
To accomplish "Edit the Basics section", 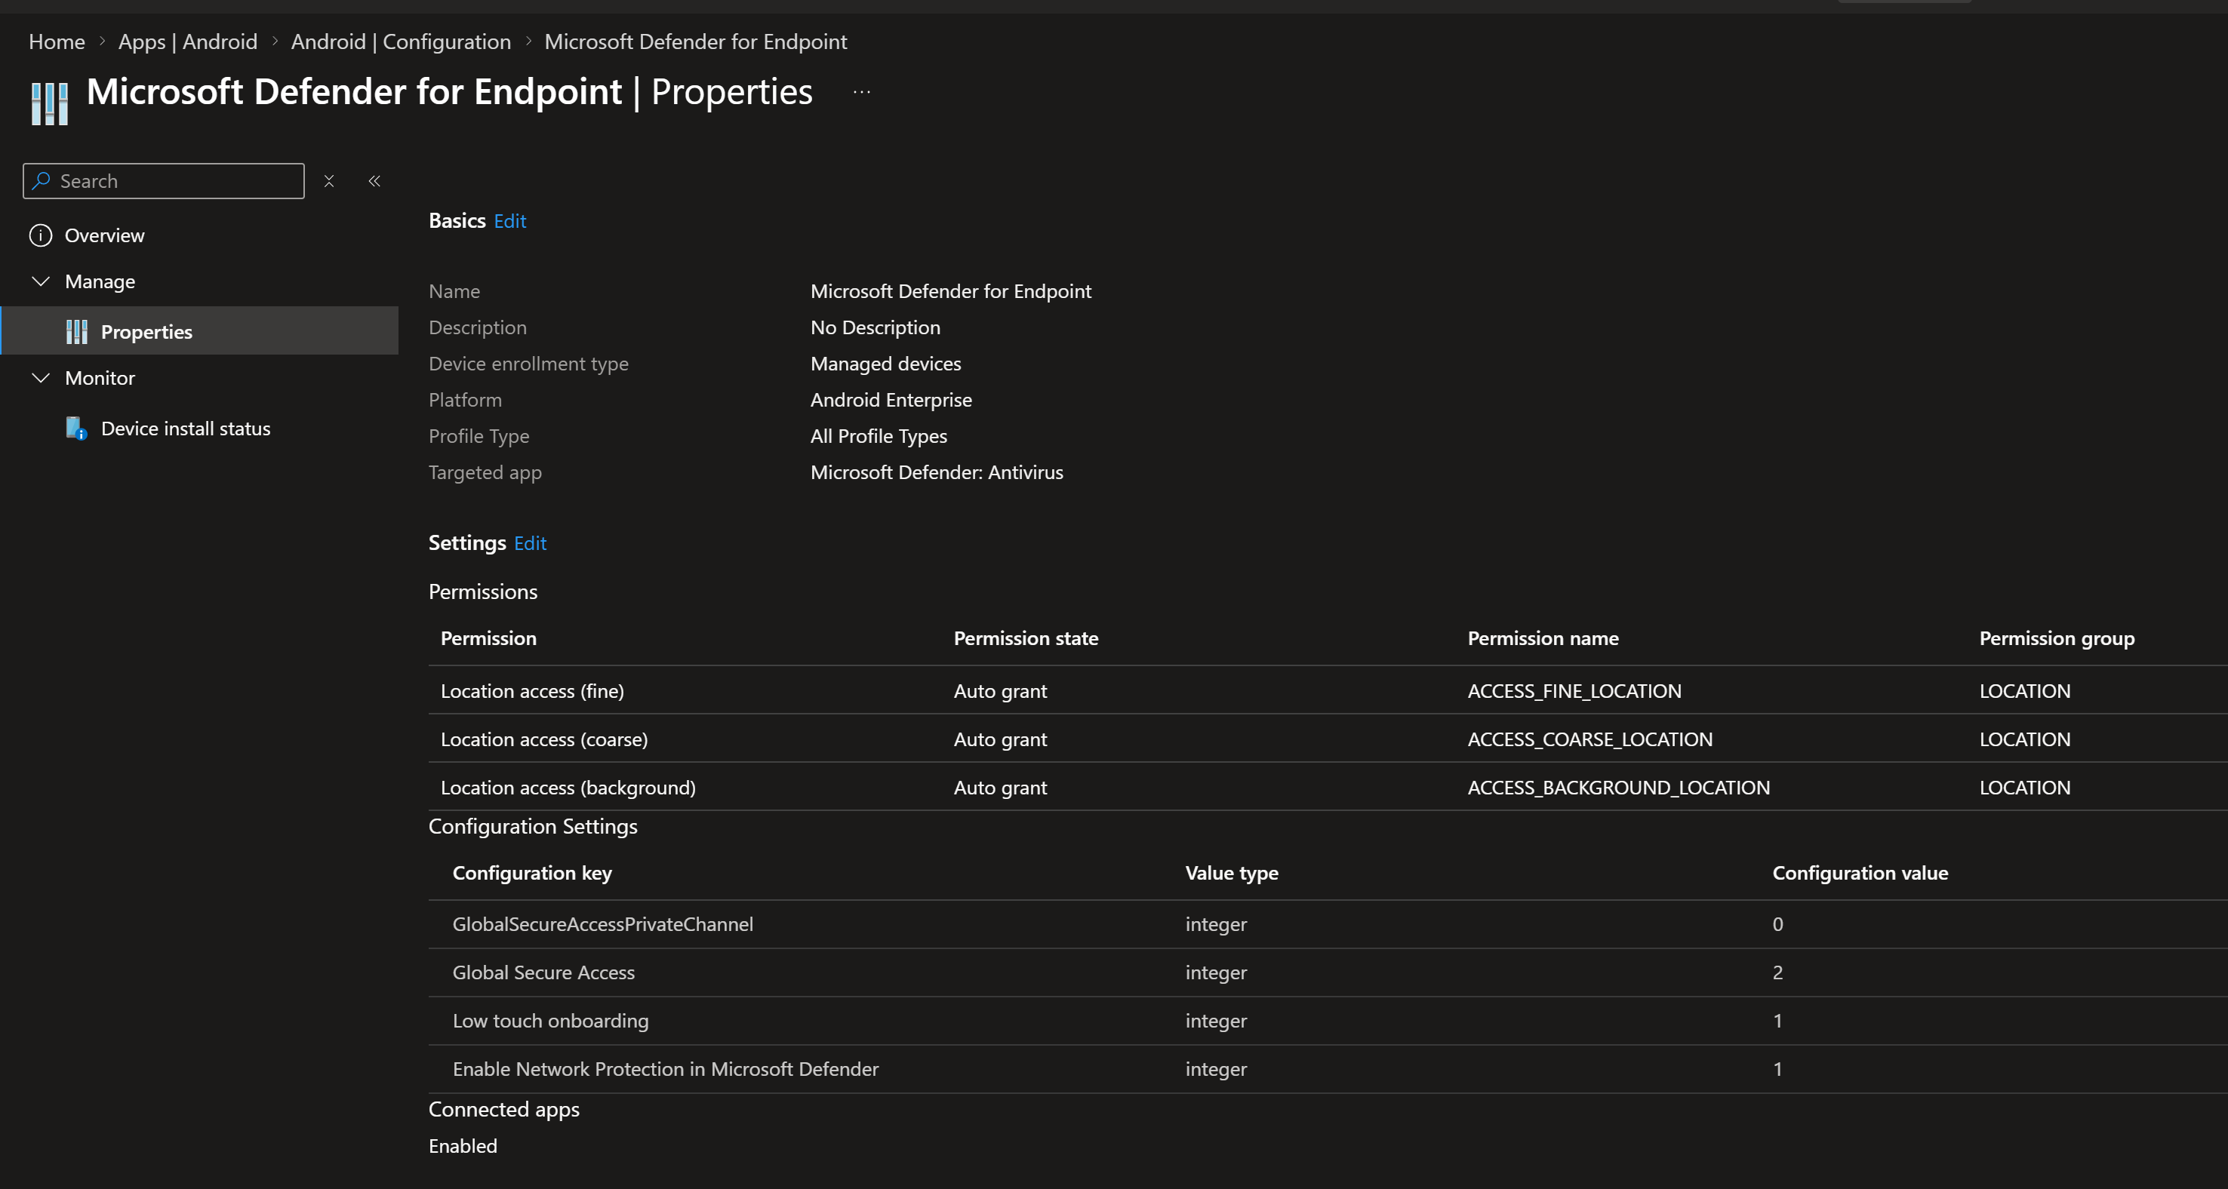I will pos(509,220).
